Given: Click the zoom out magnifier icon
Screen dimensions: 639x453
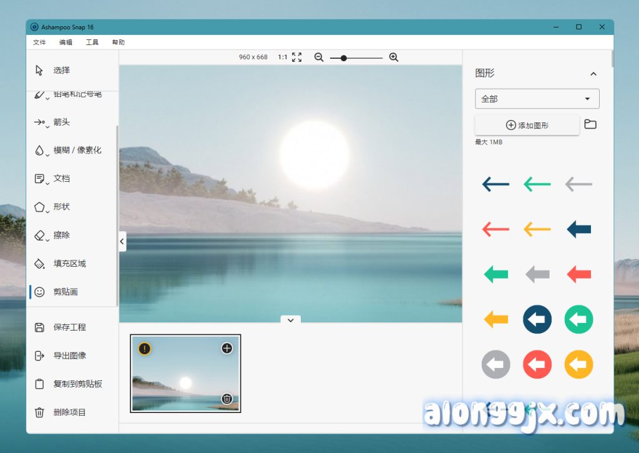Looking at the screenshot, I should click(x=319, y=57).
